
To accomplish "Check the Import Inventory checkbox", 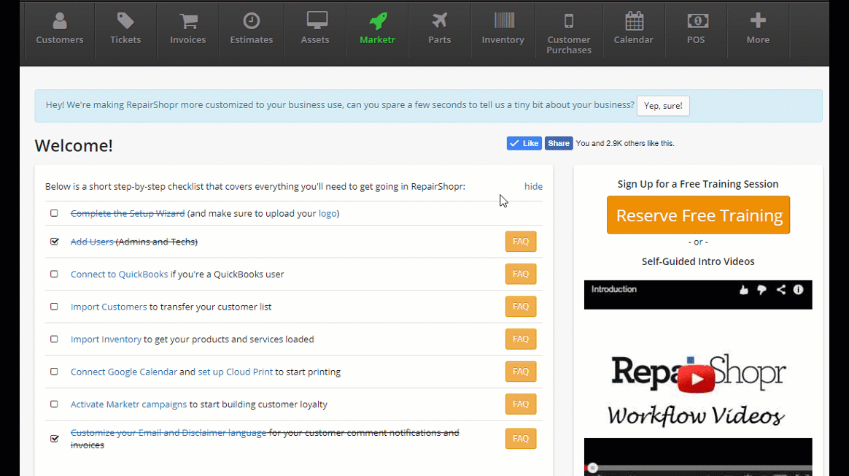I will click(x=54, y=339).
